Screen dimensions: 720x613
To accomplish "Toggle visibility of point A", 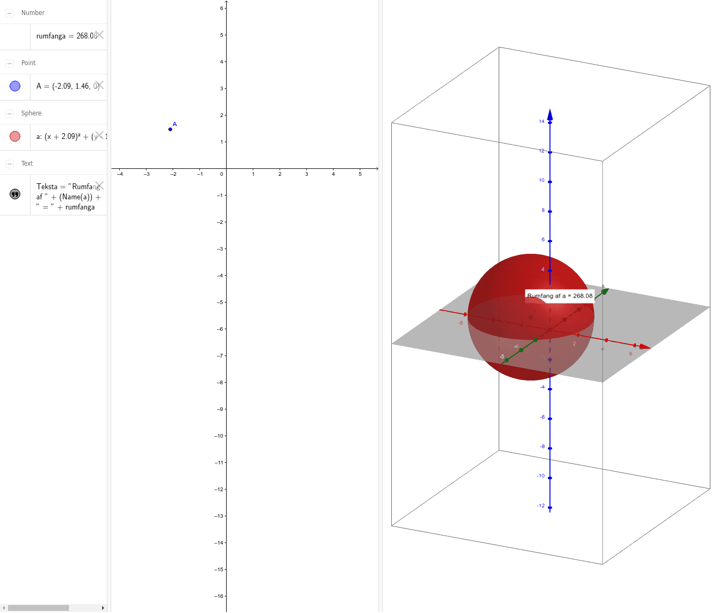I will pyautogui.click(x=15, y=86).
